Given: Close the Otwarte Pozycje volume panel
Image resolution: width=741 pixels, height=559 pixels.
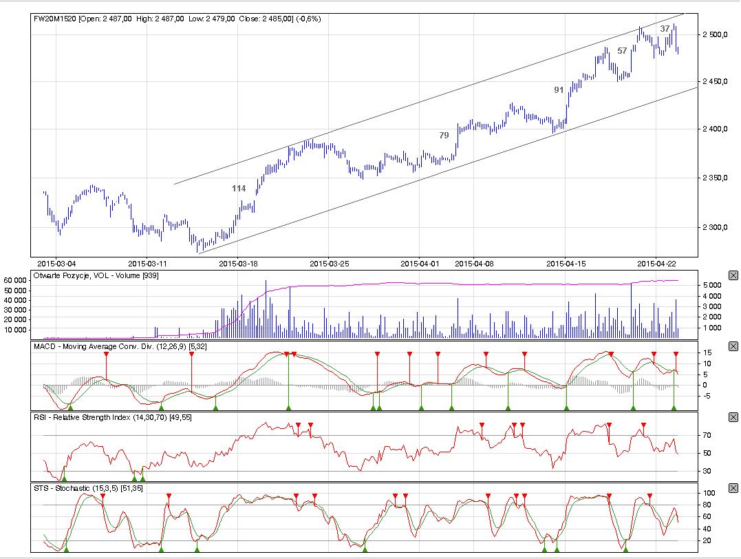Looking at the screenshot, I should [733, 275].
